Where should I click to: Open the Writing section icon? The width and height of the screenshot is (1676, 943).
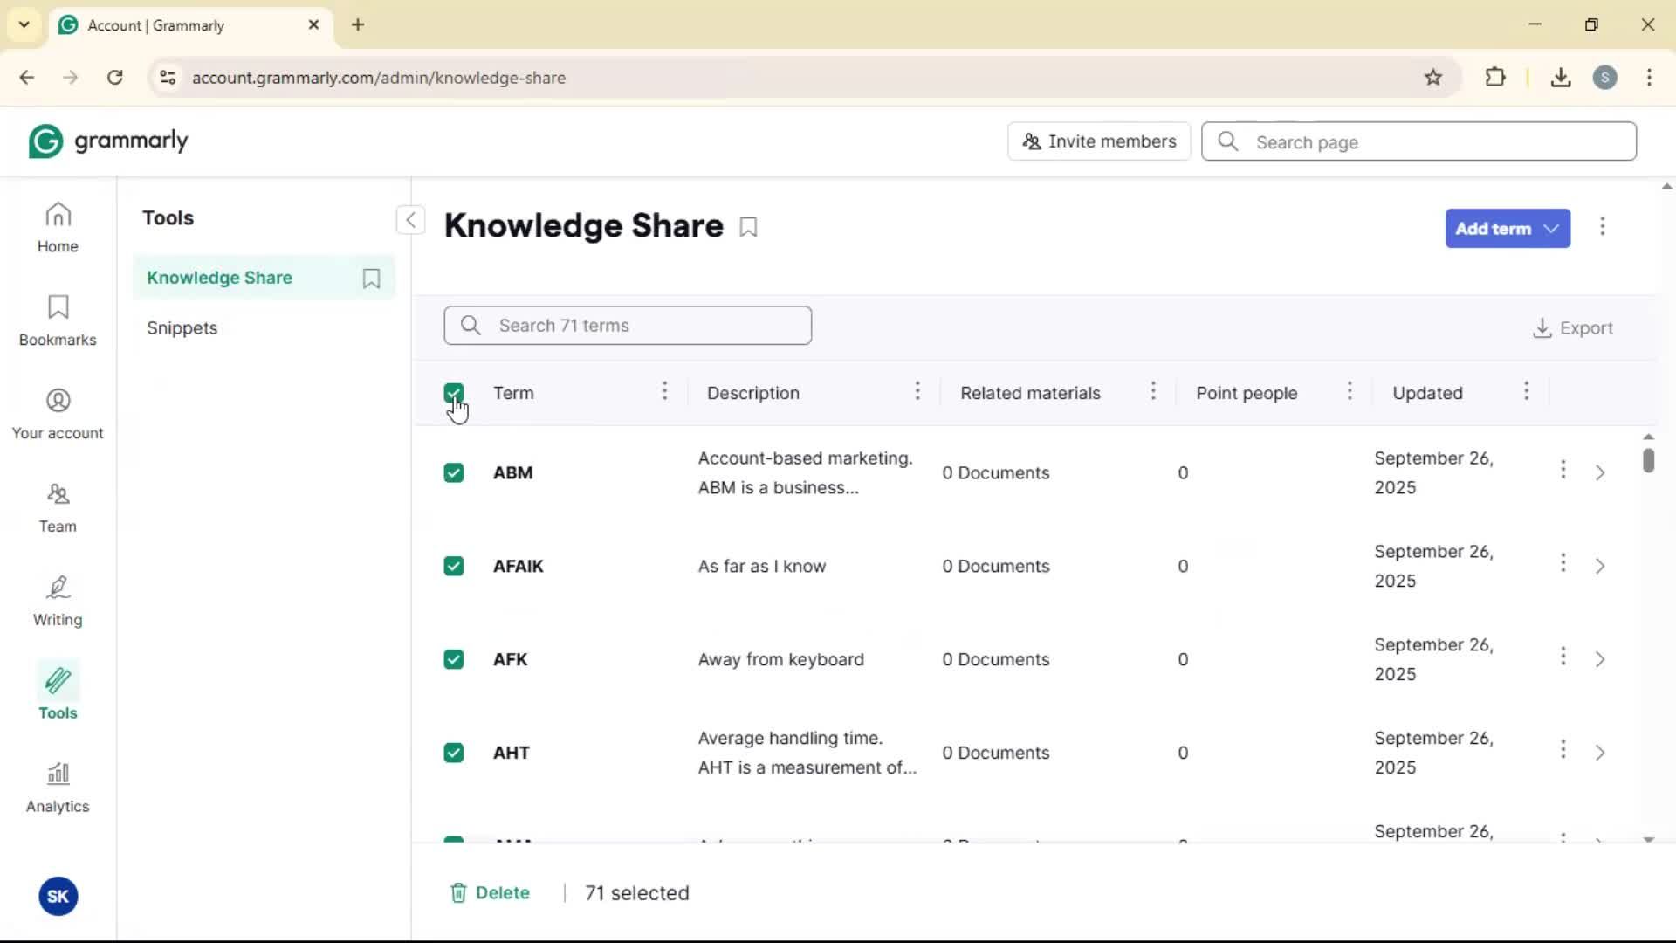[58, 601]
